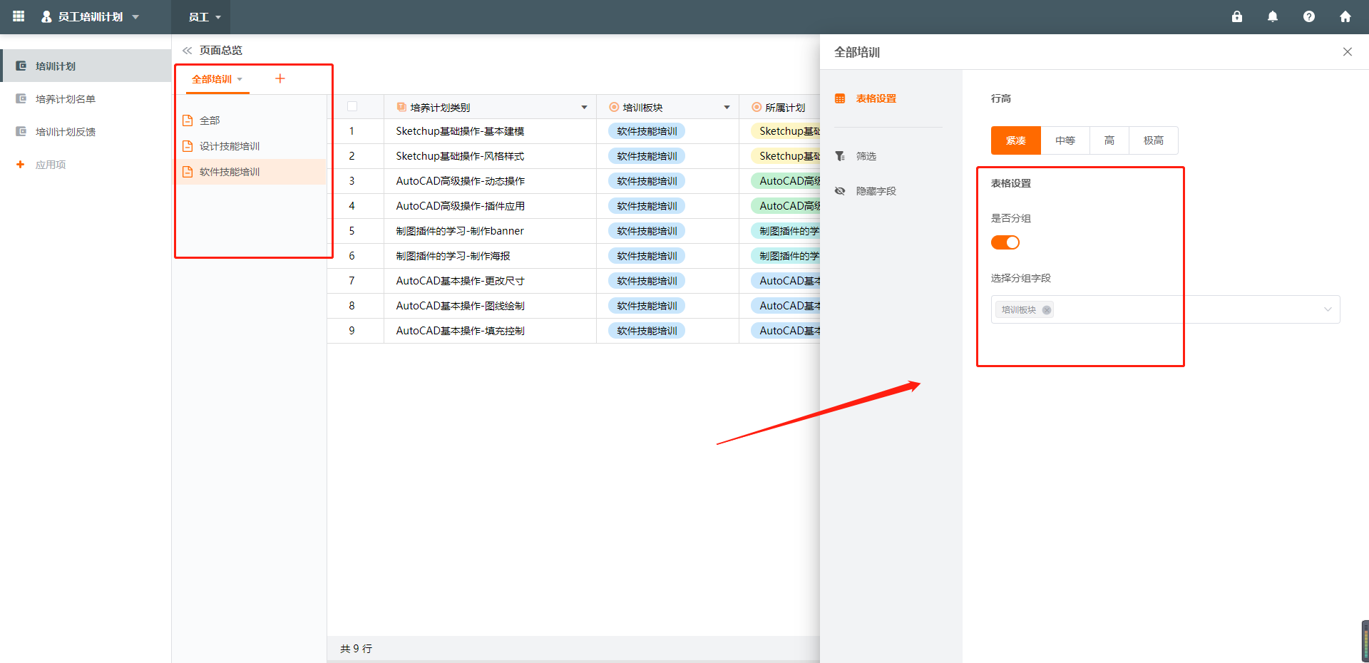Toggle off the 是否分组 switch
Viewport: 1369px width, 663px height.
(1005, 242)
